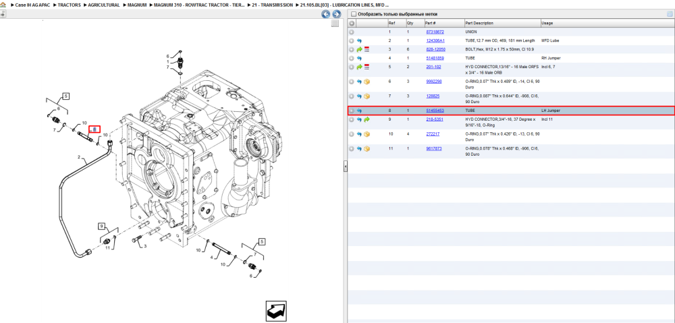The image size is (675, 323).
Task: Go to the previous illustration arrow
Action: pos(326,14)
